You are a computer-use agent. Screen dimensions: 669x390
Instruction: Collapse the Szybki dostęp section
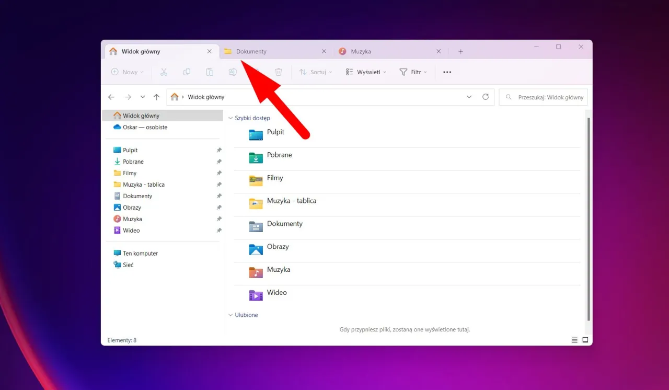coord(230,118)
